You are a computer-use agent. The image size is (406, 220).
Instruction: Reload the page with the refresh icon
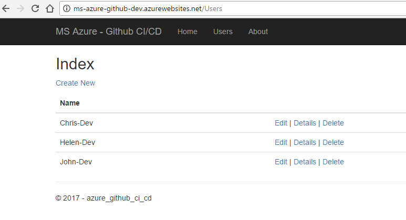click(x=35, y=8)
